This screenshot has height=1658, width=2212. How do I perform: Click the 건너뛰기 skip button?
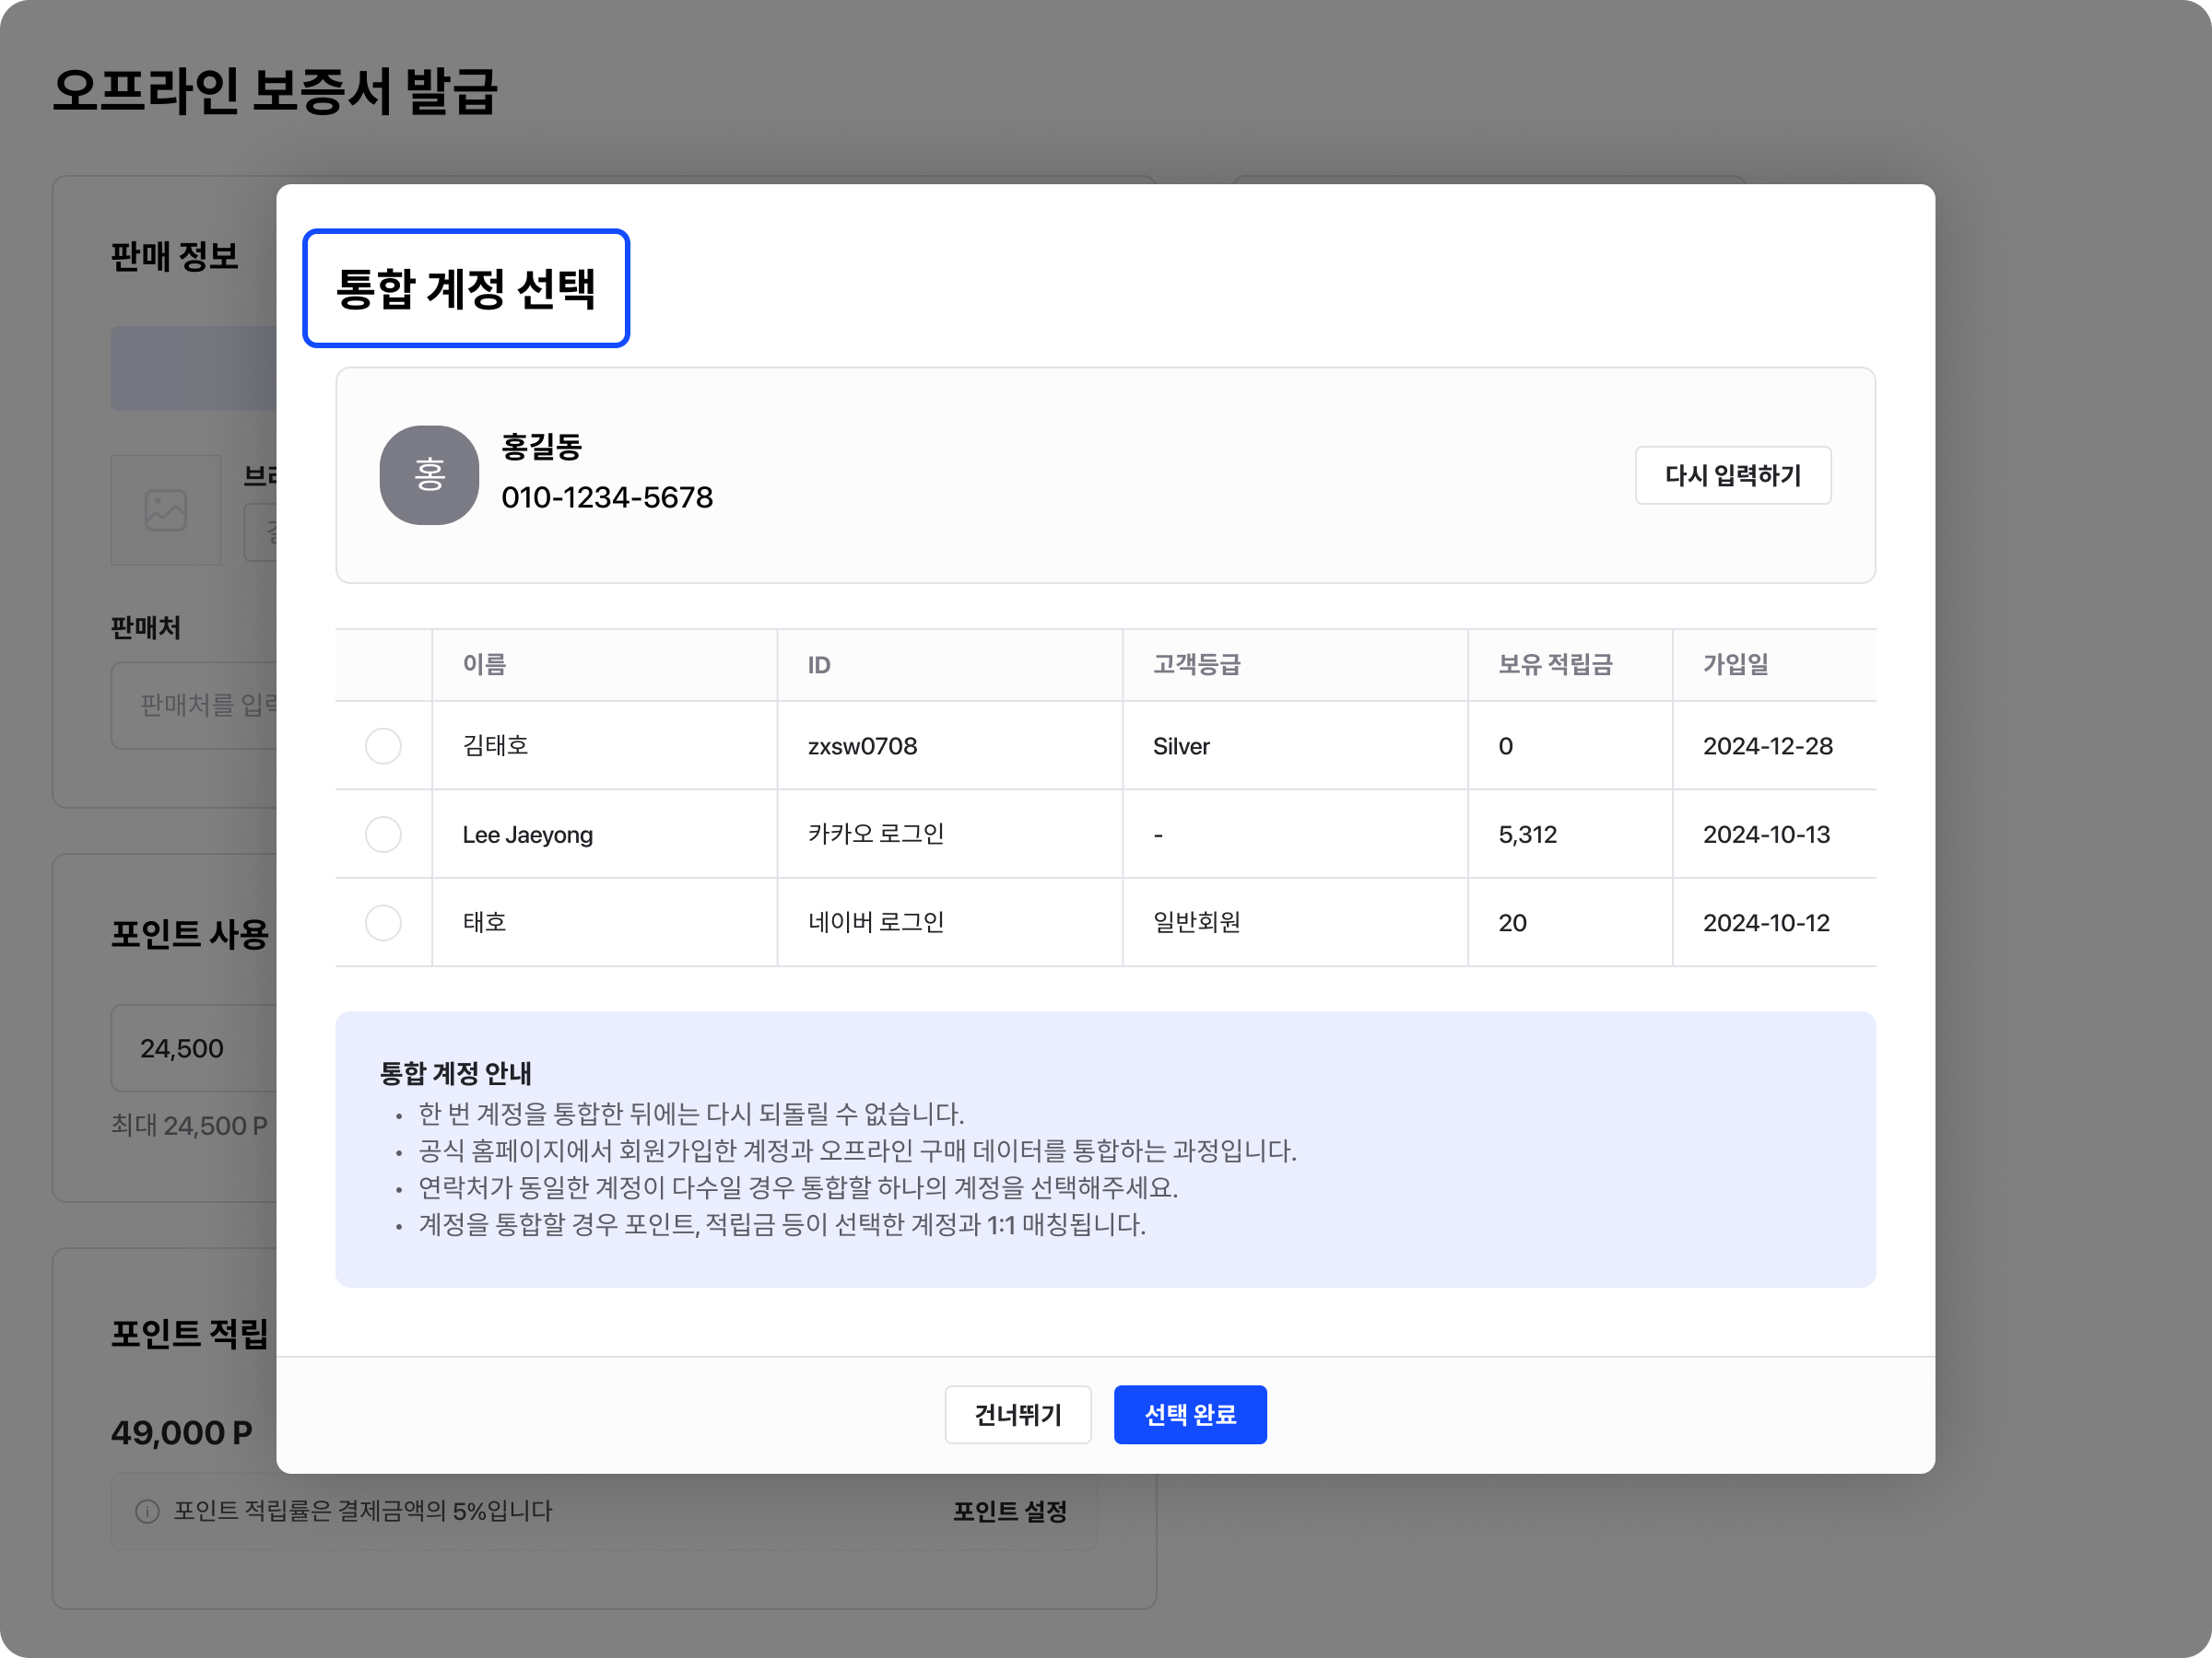[x=1017, y=1414]
